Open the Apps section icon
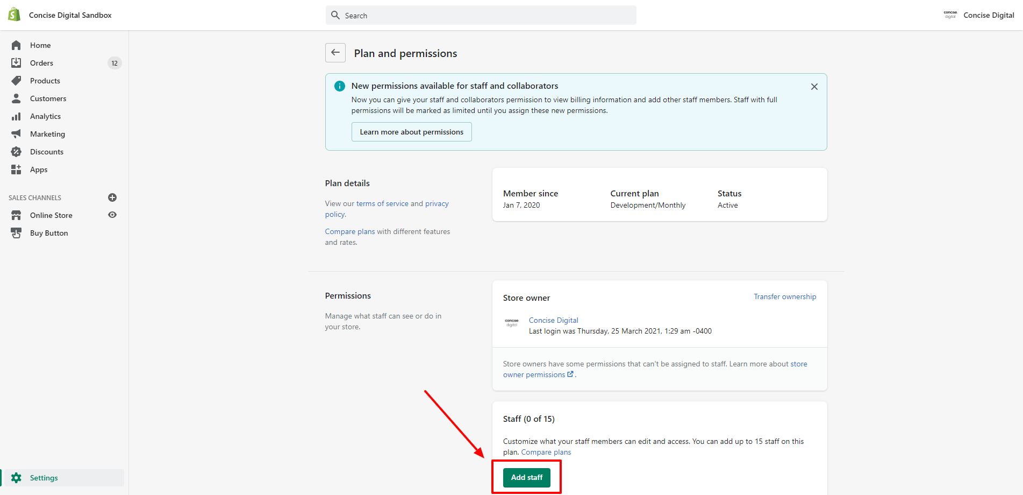 (x=17, y=169)
